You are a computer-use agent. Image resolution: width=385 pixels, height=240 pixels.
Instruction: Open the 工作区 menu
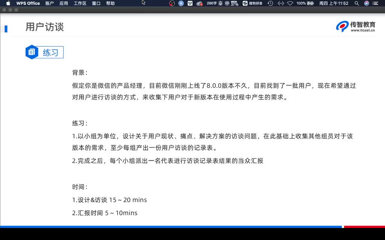(x=80, y=3)
